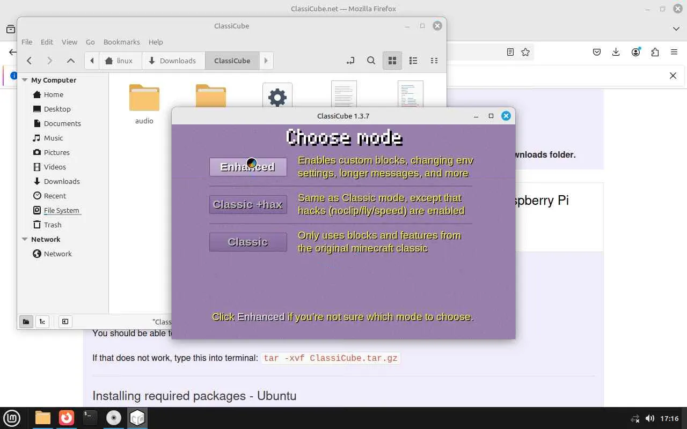687x429 pixels.
Task: Show places in the sidebar
Action: (x=26, y=321)
